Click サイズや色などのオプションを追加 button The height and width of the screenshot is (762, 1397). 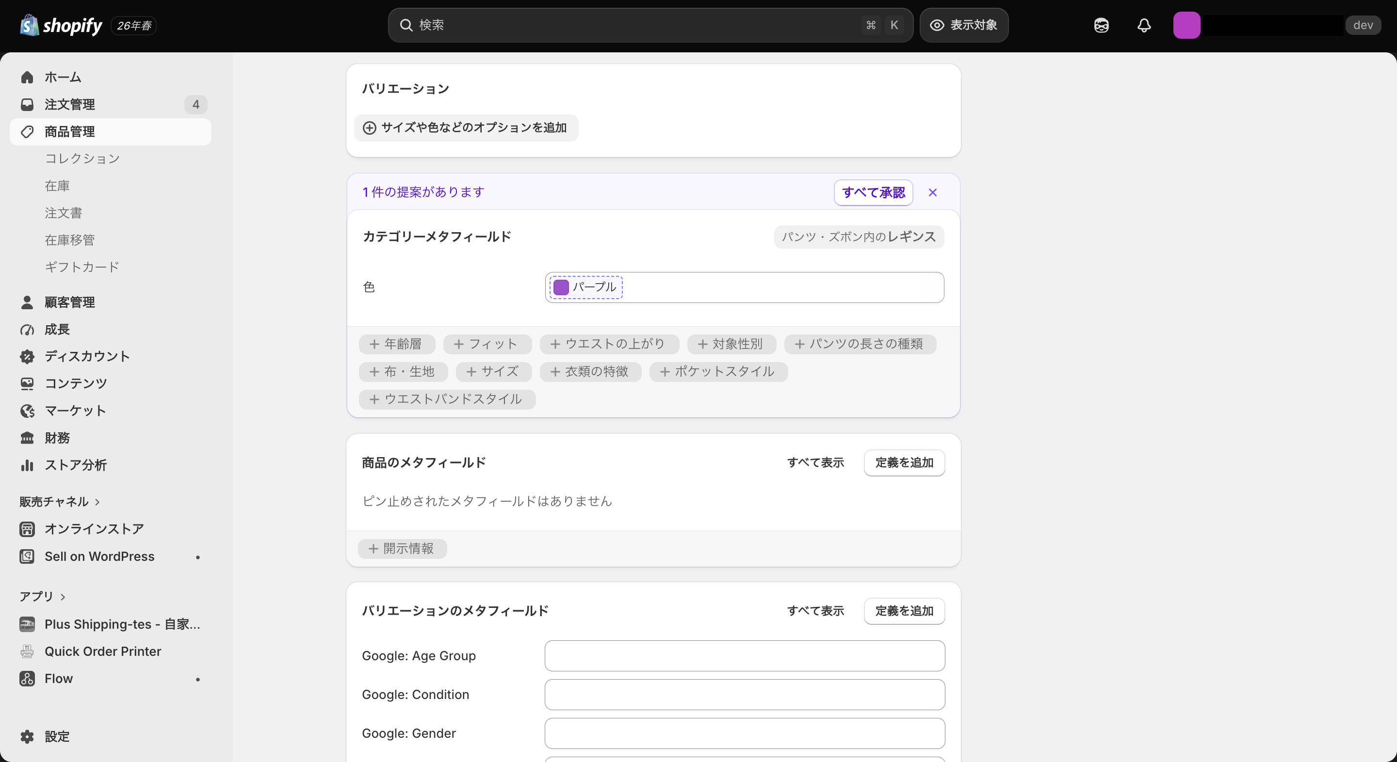click(x=466, y=128)
